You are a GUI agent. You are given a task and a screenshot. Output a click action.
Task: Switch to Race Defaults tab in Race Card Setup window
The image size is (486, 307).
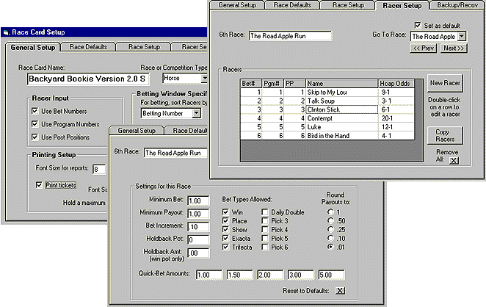pyautogui.click(x=88, y=47)
